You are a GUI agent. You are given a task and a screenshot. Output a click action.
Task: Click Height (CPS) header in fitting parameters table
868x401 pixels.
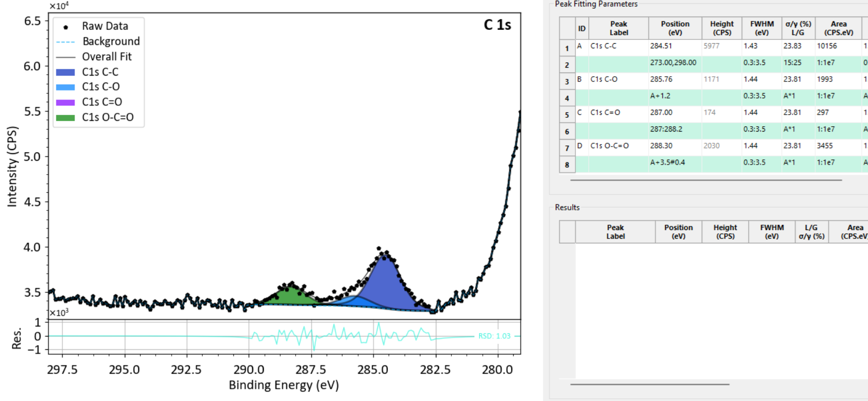click(x=722, y=29)
